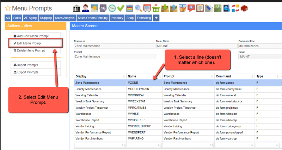The height and width of the screenshot is (150, 282).
Task: Select the County Maintenance table row
Action: [100, 89]
